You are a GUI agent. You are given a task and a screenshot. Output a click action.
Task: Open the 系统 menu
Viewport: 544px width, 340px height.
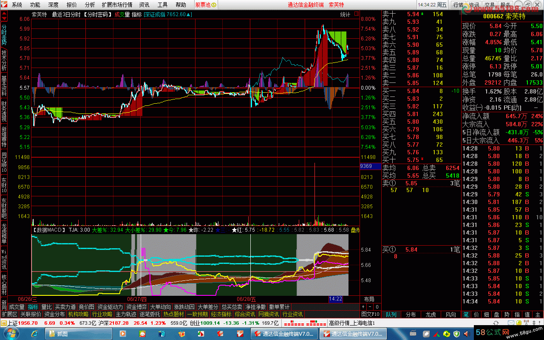(x=17, y=5)
